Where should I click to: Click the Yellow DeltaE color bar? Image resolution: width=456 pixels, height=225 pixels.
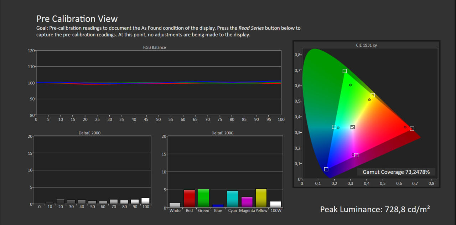pyautogui.click(x=261, y=198)
